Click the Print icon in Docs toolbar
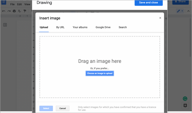This screenshot has height=113, width=192. coord(14,11)
